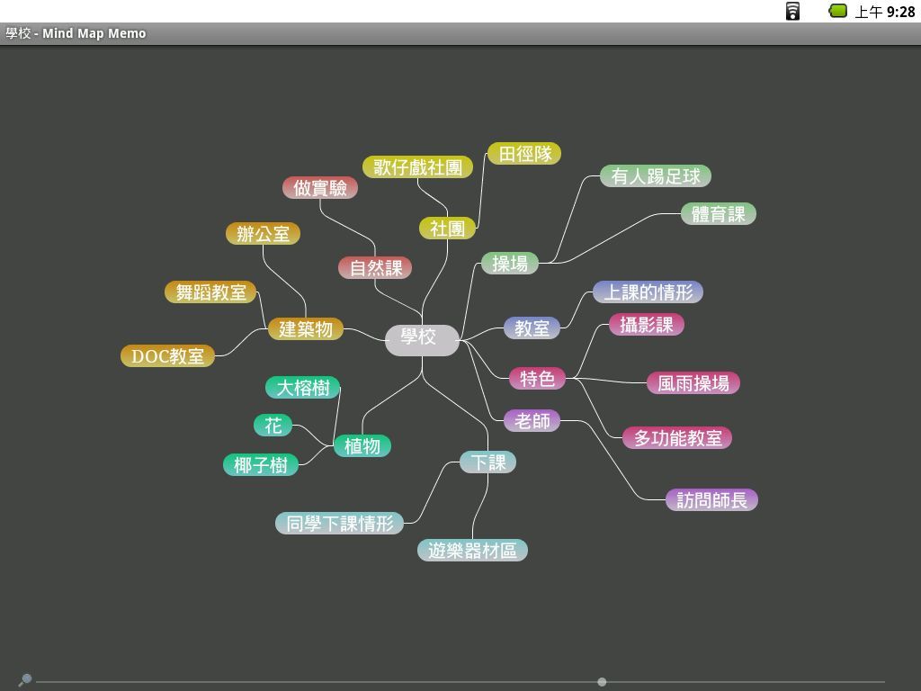Tap the 歌仔戲社團 node

click(417, 167)
